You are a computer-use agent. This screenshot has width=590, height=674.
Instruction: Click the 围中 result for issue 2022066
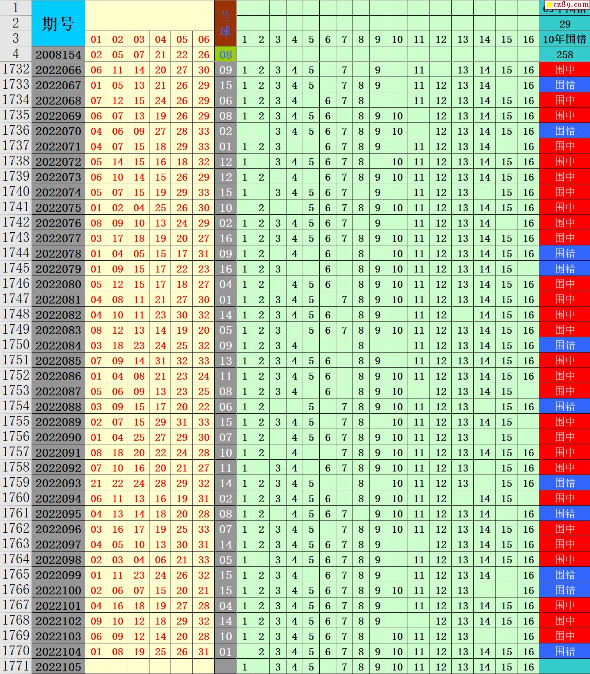pos(564,70)
